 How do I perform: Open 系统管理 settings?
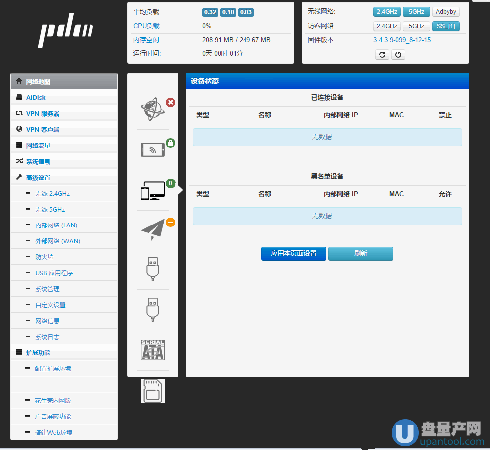click(x=64, y=289)
